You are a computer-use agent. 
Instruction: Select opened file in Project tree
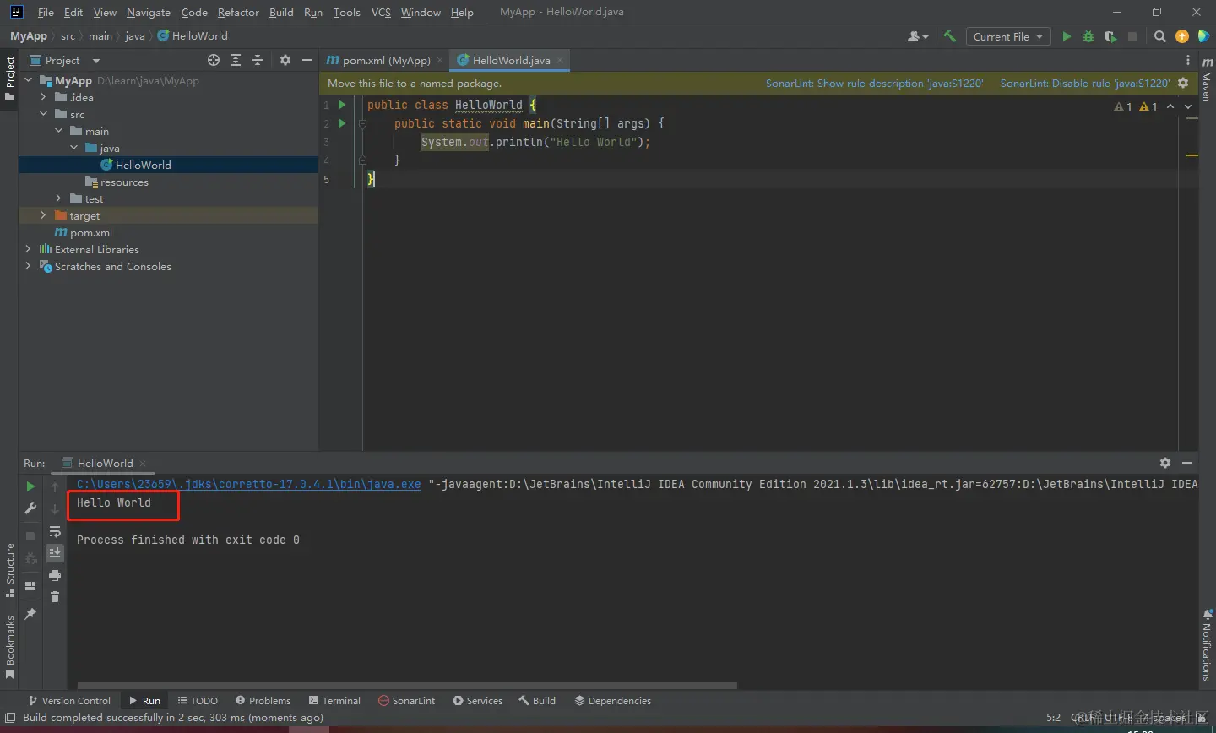(x=214, y=60)
